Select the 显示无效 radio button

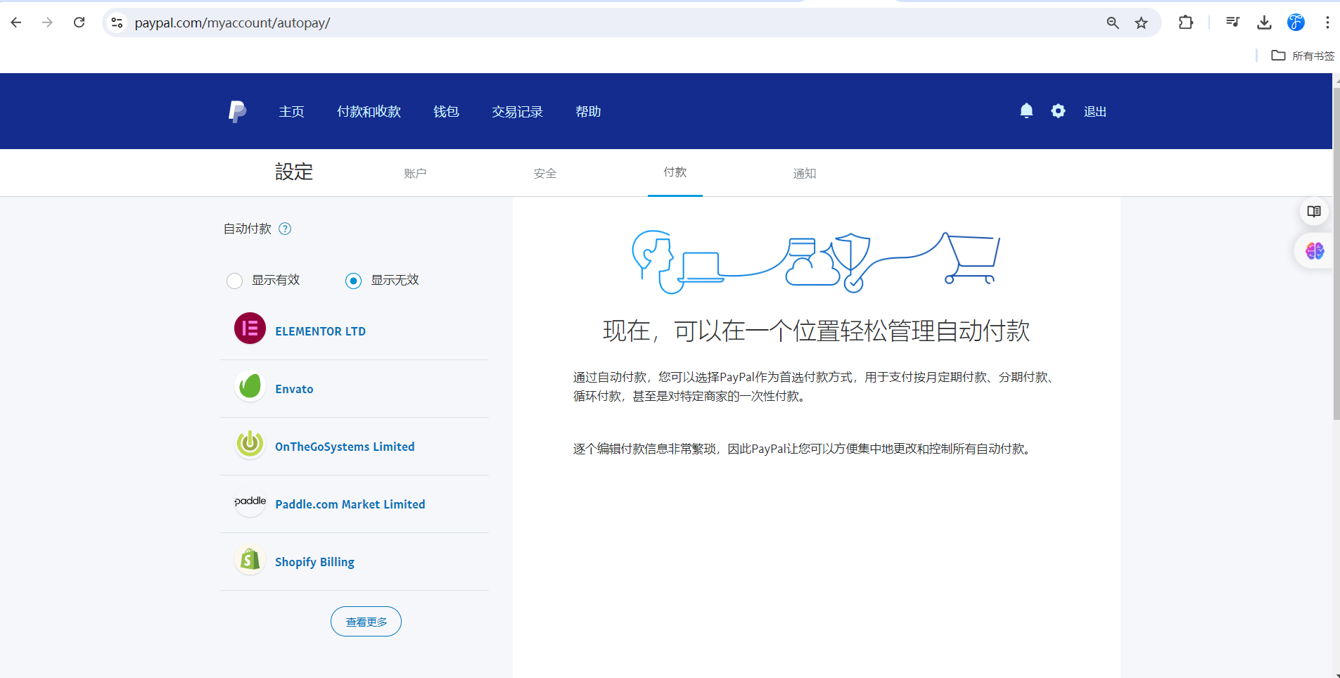[353, 281]
